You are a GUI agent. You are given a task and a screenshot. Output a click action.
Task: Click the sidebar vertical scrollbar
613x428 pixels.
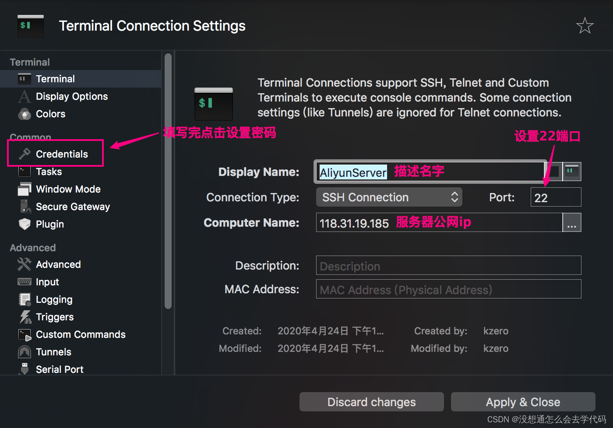coord(168,181)
